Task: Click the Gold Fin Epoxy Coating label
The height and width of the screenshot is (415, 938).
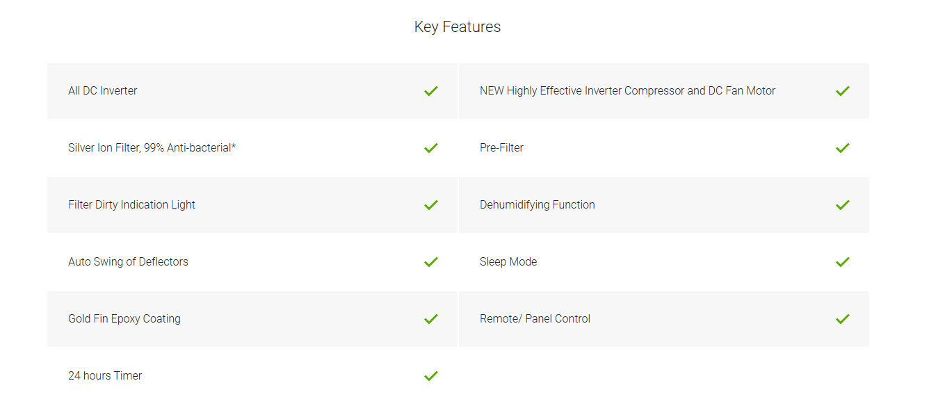Action: tap(124, 319)
